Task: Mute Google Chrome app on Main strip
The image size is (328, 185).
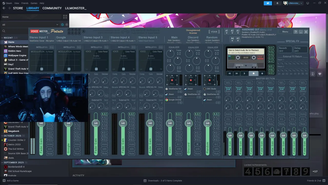Action: [x=181, y=103]
